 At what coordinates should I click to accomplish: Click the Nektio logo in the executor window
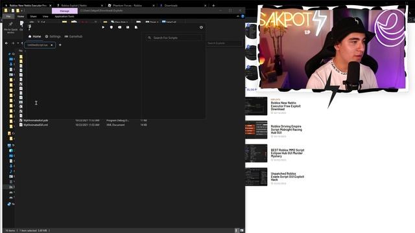point(30,27)
